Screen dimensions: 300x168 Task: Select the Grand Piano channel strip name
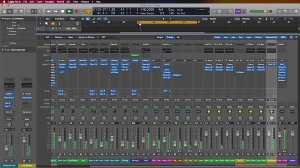73,161
